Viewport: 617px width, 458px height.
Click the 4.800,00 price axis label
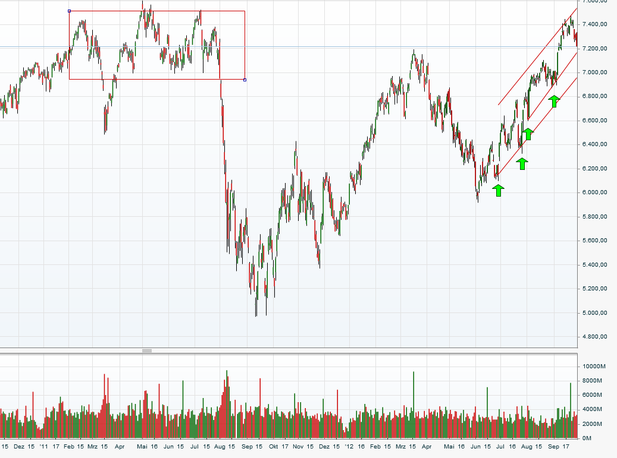tap(594, 337)
